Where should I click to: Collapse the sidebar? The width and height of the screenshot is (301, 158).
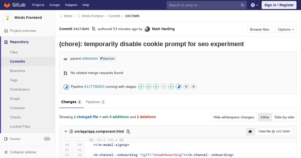pos(23,152)
